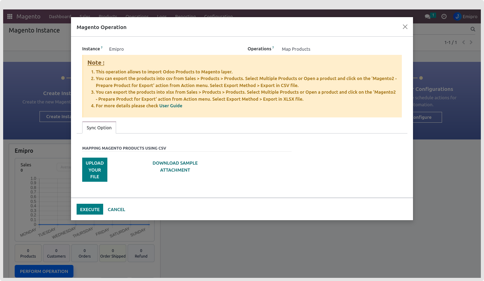Screen dimensions: 484x281
Task: Click help tooltip beside Instance label
Action: (x=102, y=48)
